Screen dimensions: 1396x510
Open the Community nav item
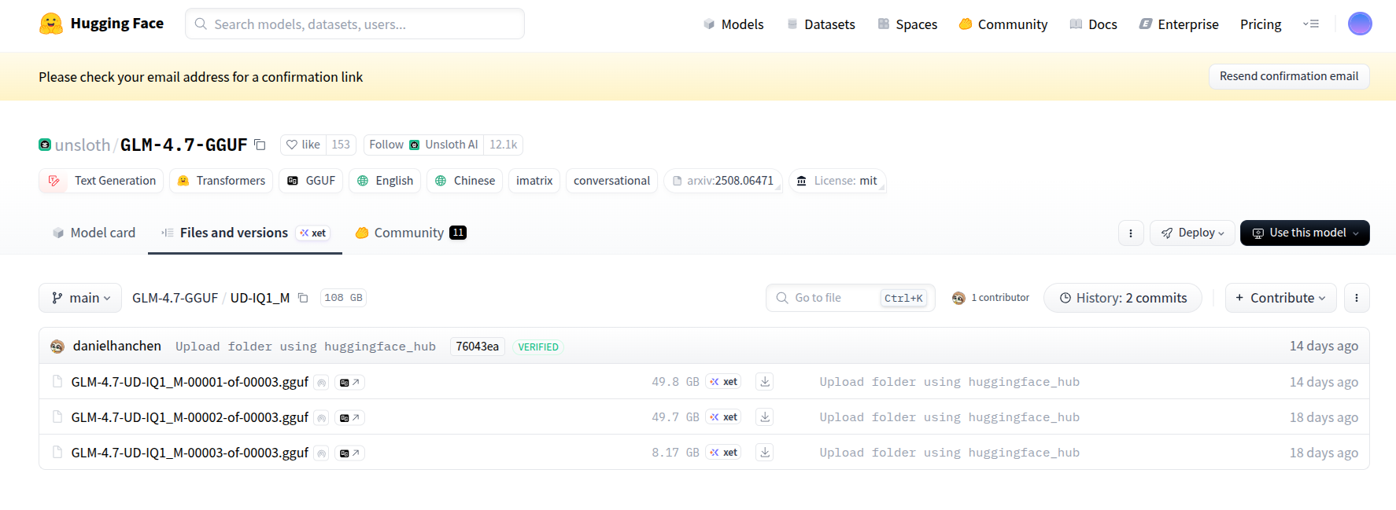point(1003,24)
